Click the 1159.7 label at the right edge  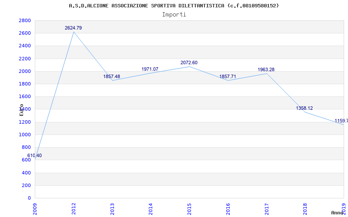click(341, 121)
